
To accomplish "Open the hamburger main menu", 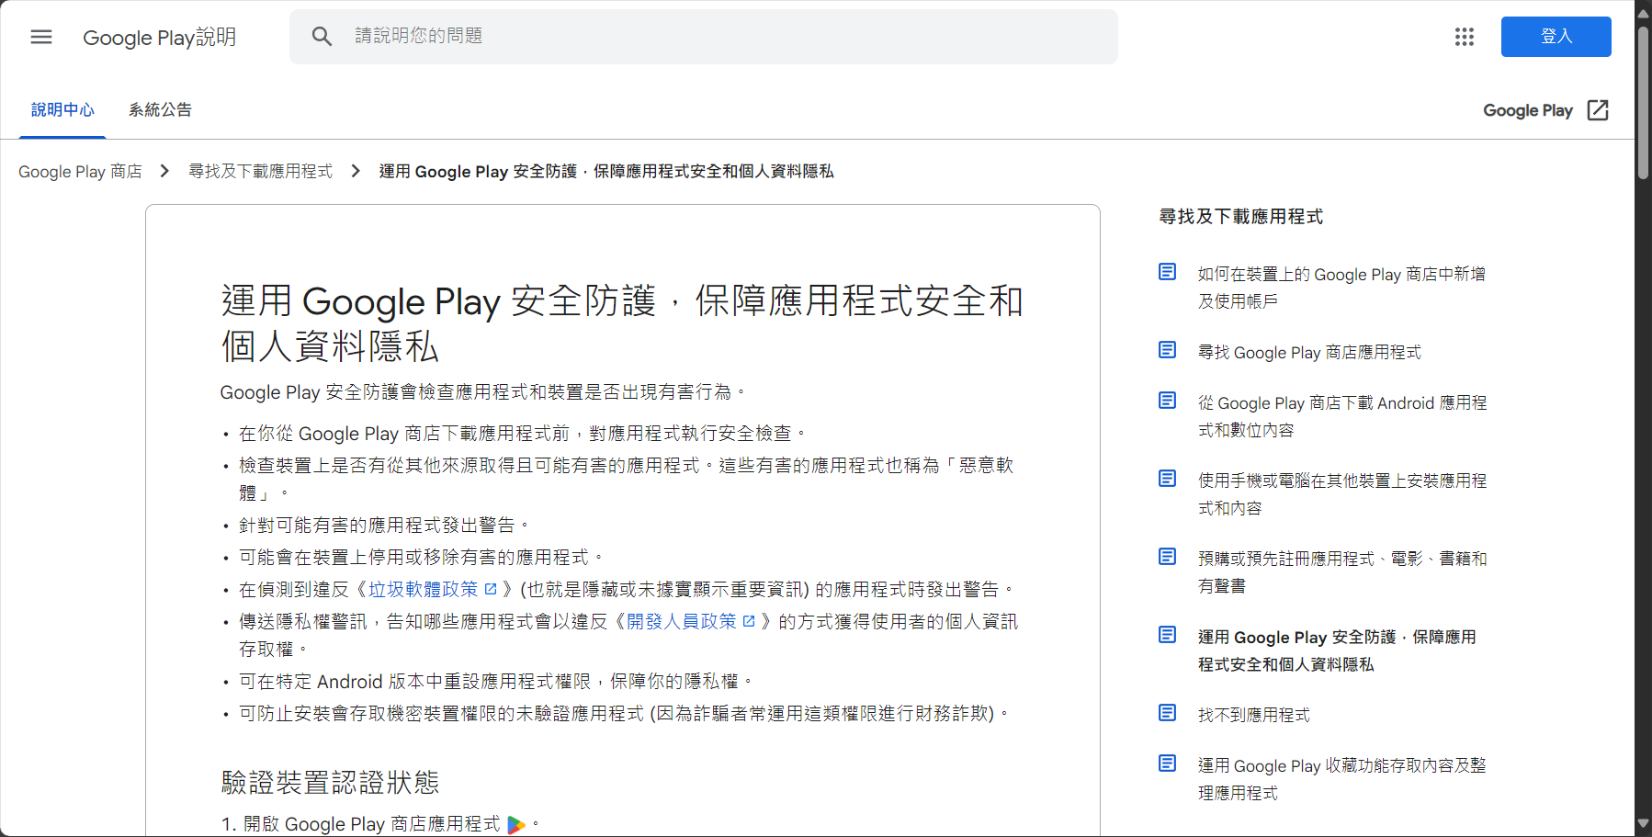I will point(41,37).
